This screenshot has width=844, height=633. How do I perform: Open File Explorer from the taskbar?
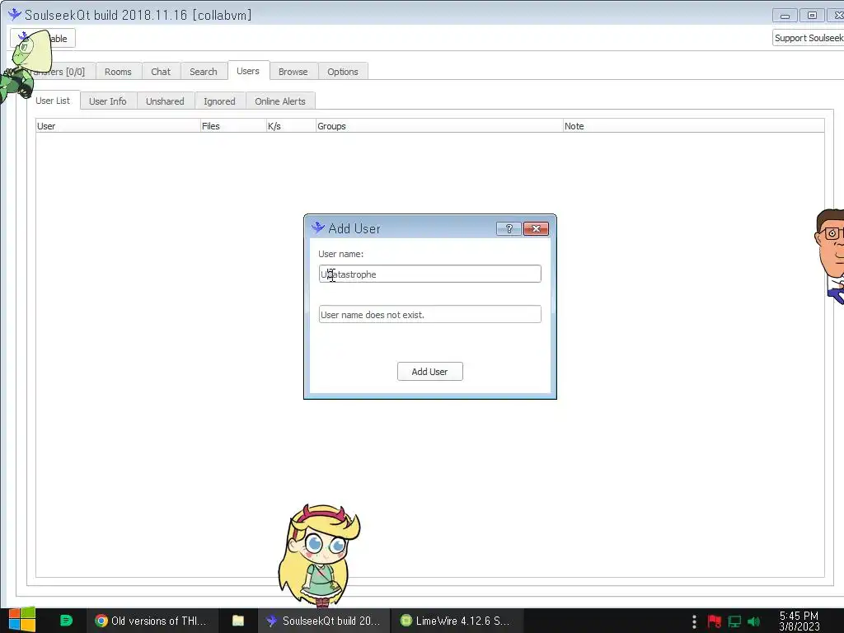point(238,621)
